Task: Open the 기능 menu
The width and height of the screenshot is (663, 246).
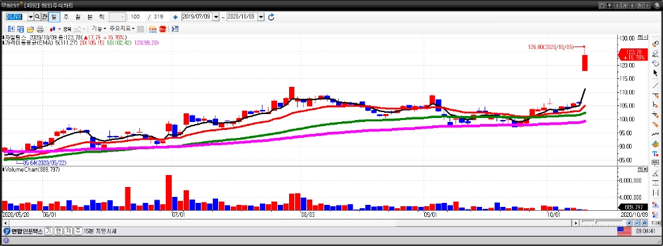Action: click(x=99, y=29)
